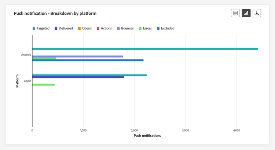Click the teal Targeted color swatch
Viewport: 275px width, 150px height.
tap(34, 28)
